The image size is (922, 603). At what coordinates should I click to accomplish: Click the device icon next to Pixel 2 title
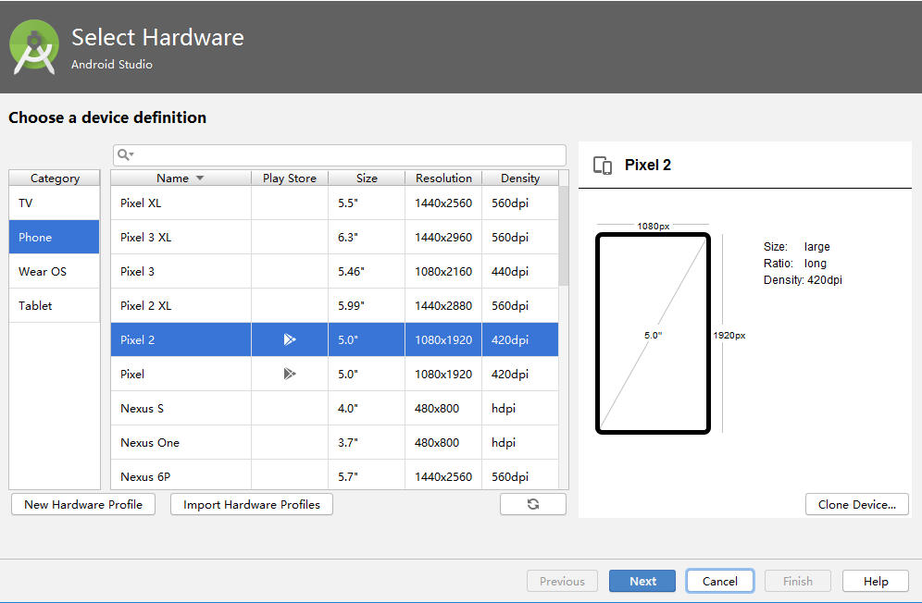pyautogui.click(x=602, y=166)
